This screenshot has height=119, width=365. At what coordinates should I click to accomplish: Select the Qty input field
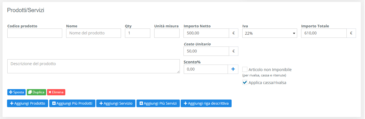137,33
